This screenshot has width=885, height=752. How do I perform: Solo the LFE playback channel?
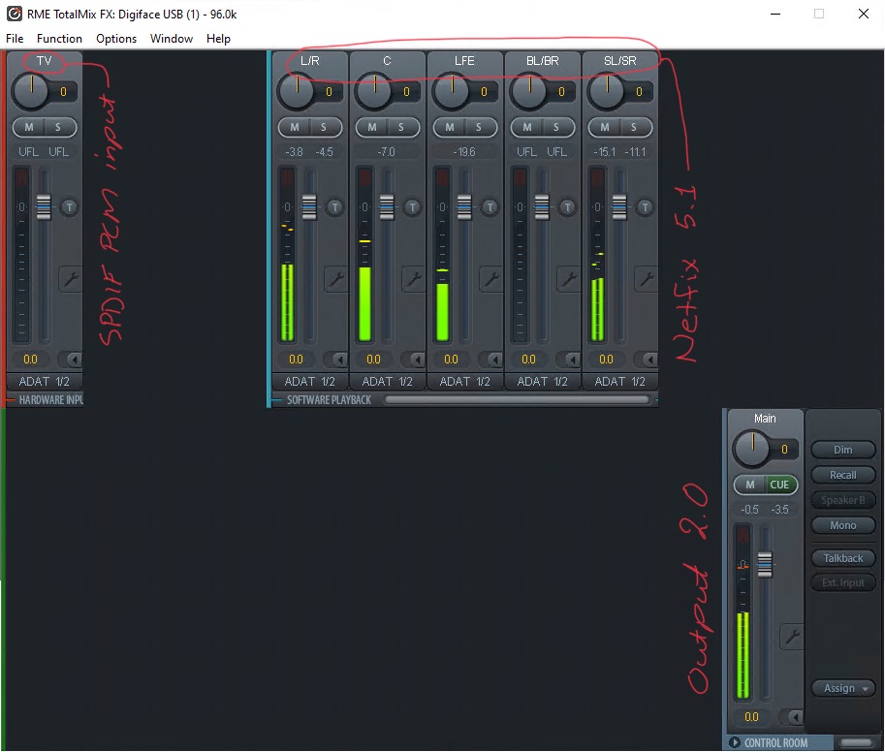tap(478, 127)
